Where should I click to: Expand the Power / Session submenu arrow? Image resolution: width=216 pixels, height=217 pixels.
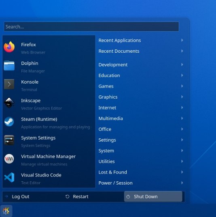tap(182, 183)
